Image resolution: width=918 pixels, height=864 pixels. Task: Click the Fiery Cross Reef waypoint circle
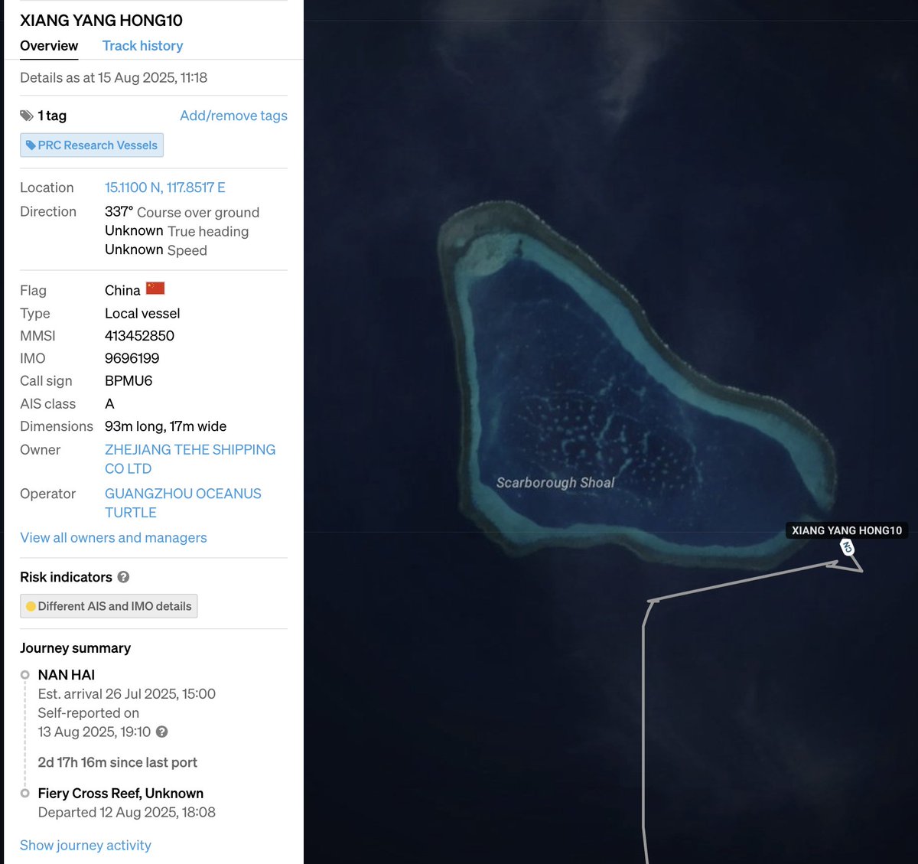tap(25, 794)
